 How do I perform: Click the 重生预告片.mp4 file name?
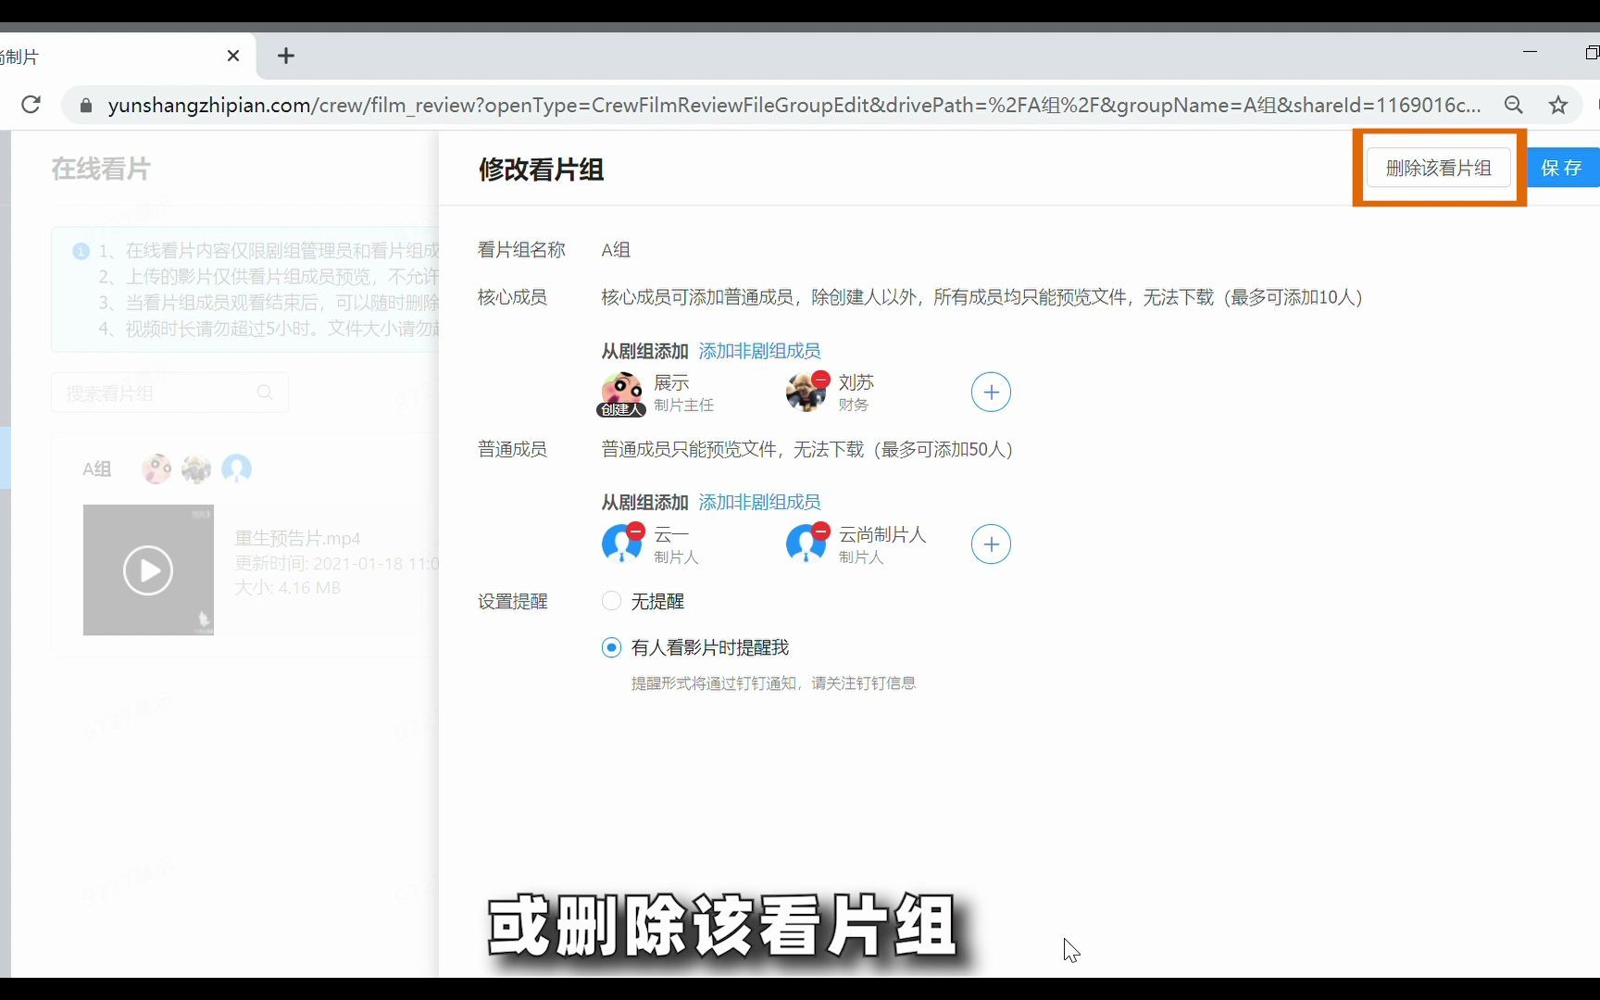297,538
